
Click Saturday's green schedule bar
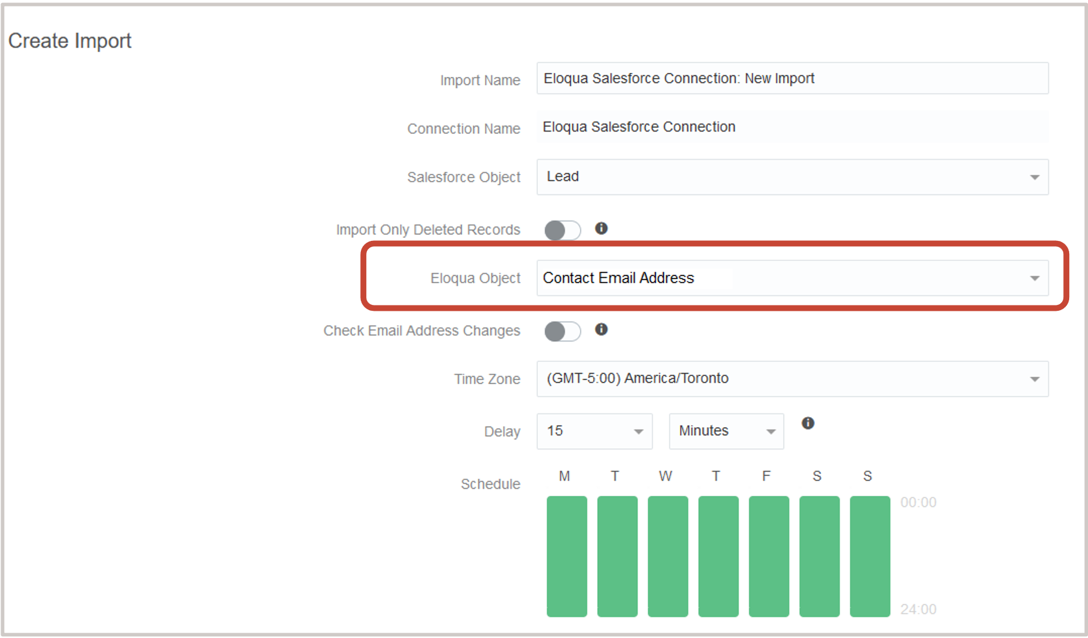[819, 555]
